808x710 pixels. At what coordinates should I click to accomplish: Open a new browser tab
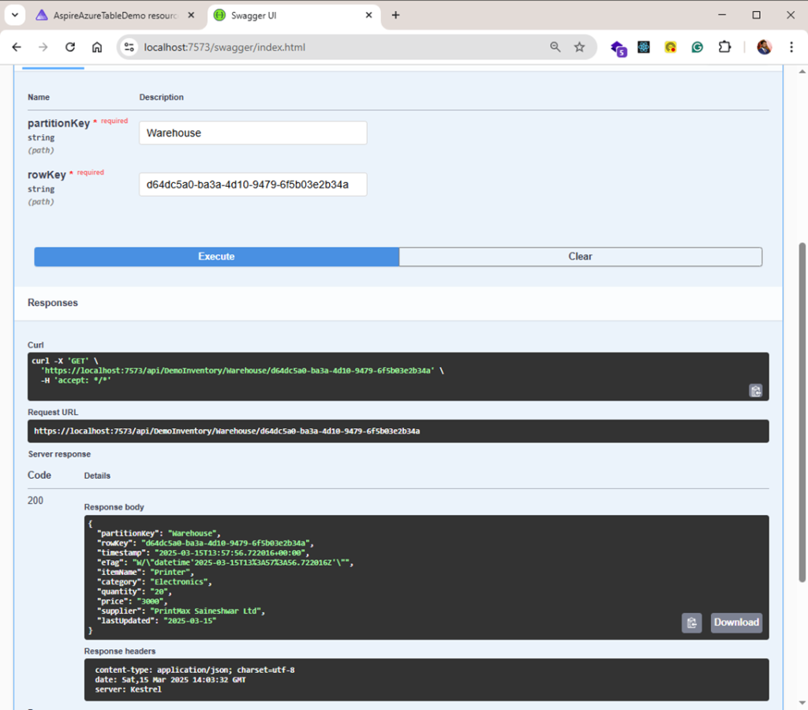(396, 15)
